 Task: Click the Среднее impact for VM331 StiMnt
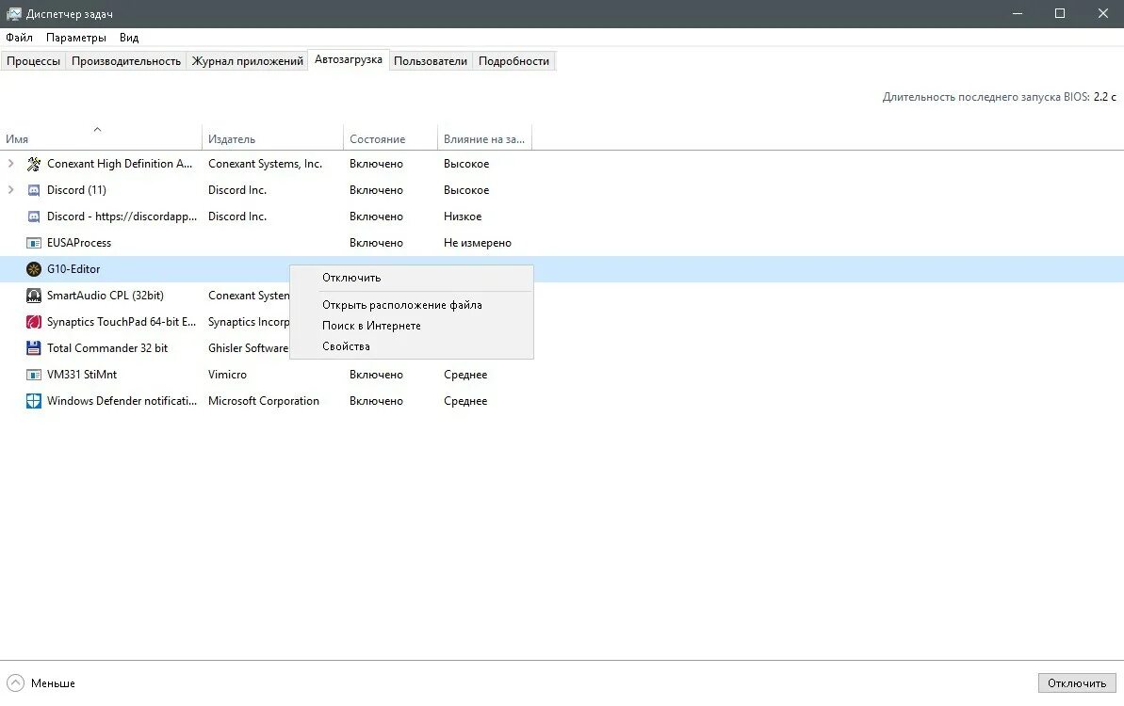point(465,375)
